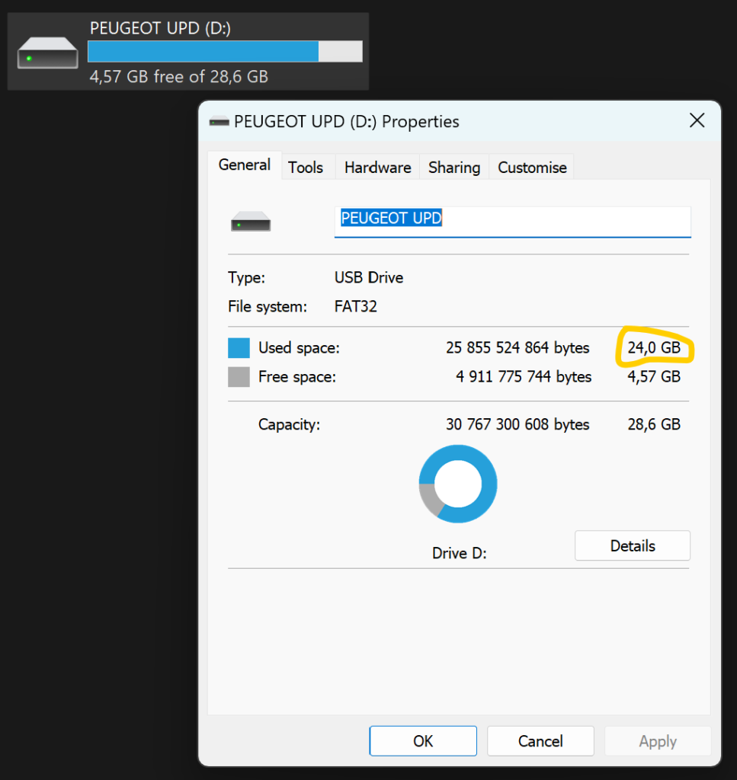The image size is (737, 780).
Task: Click the Free space: label
Action: tap(297, 377)
